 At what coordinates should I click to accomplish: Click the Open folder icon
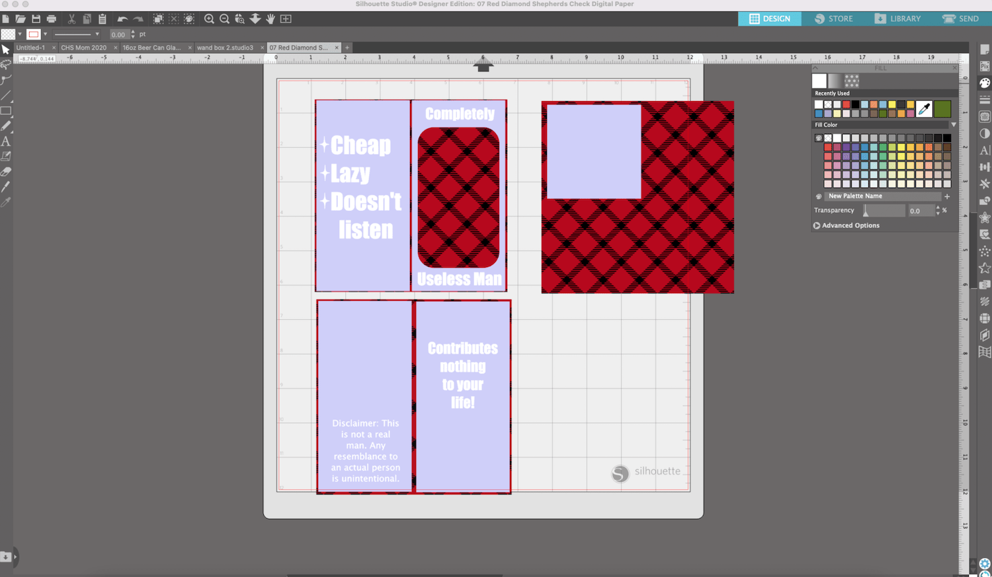tap(21, 19)
